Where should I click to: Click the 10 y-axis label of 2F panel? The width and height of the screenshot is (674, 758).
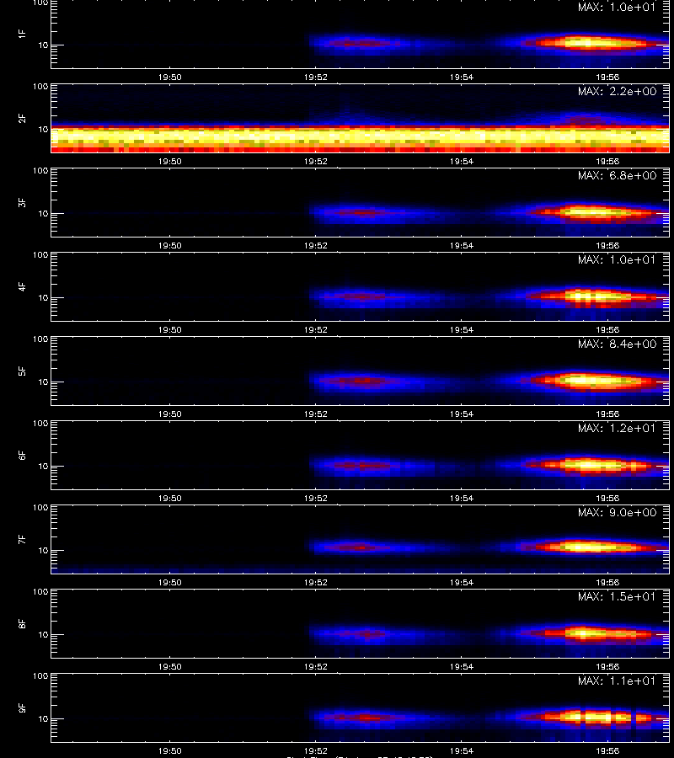click(x=43, y=129)
